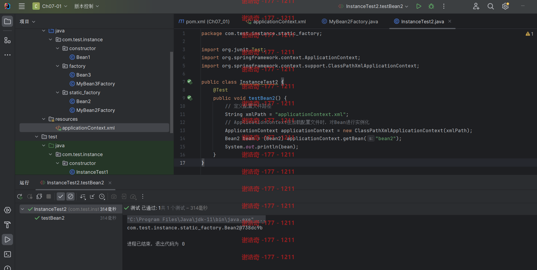
Task: Rerun failed tests
Action: [x=30, y=196]
